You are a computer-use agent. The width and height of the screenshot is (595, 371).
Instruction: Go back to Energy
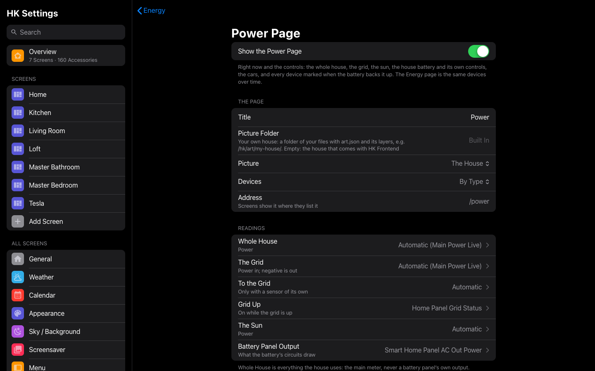pyautogui.click(x=151, y=11)
